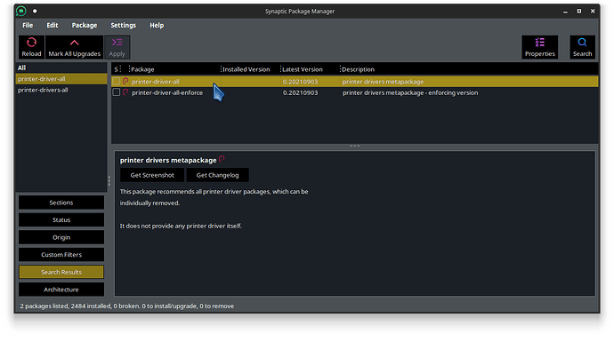
Task: Open the File menu
Action: [x=28, y=25]
